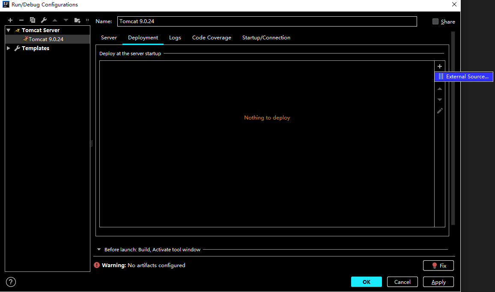The width and height of the screenshot is (495, 292).
Task: Switch to the Server tab
Action: pyautogui.click(x=109, y=38)
